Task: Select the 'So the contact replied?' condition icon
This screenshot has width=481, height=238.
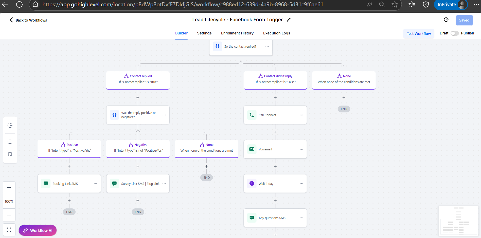Action: pos(217,46)
